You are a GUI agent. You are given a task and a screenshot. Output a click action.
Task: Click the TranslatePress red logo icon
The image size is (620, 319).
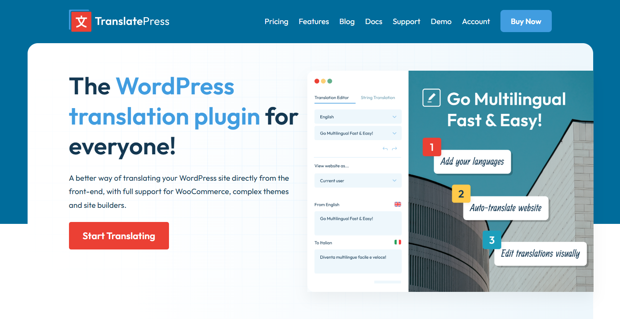coord(80,21)
